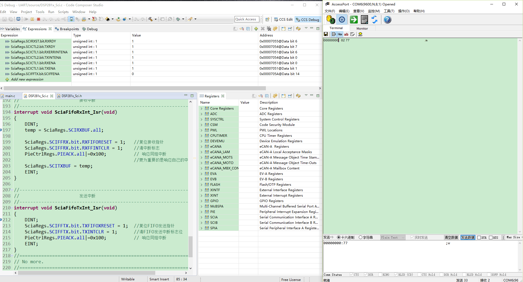Click the build hammer icon

click(150, 19)
